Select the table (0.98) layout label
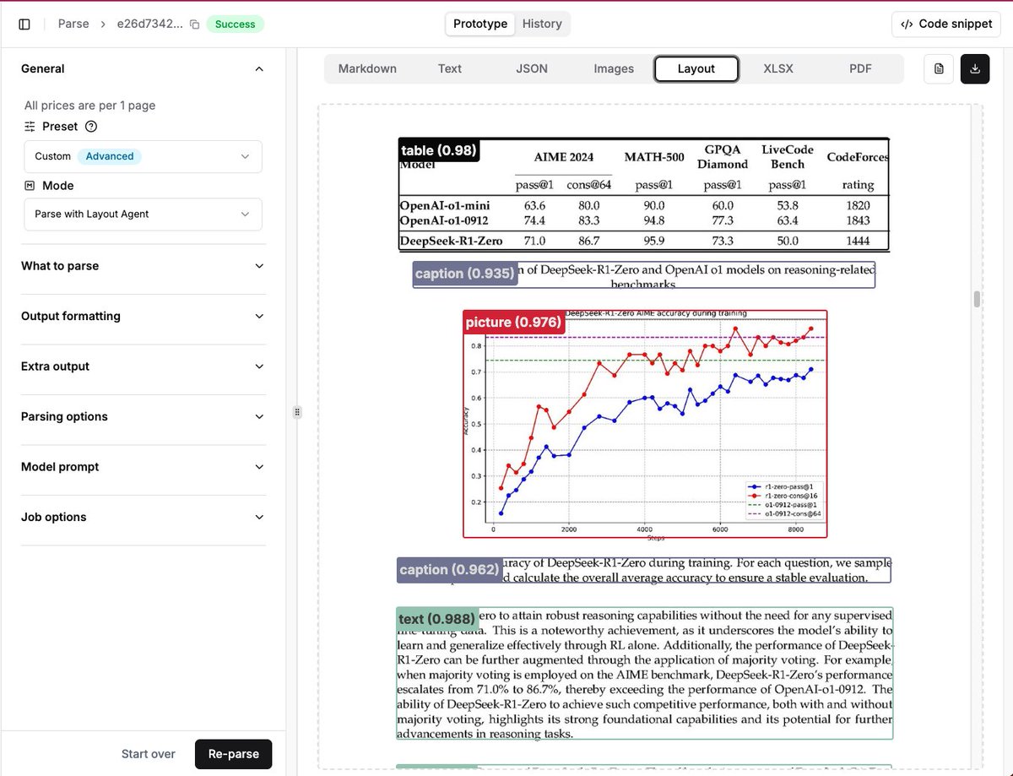The width and height of the screenshot is (1013, 776). click(x=439, y=150)
